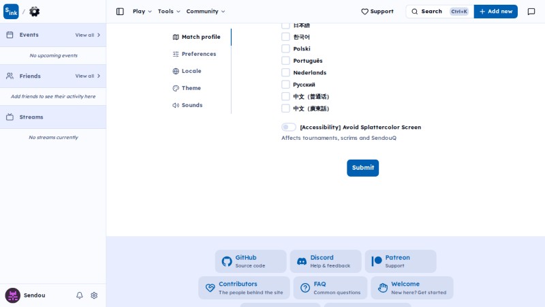Click the sendou.ink logo icon
Image resolution: width=545 pixels, height=307 pixels.
(11, 12)
